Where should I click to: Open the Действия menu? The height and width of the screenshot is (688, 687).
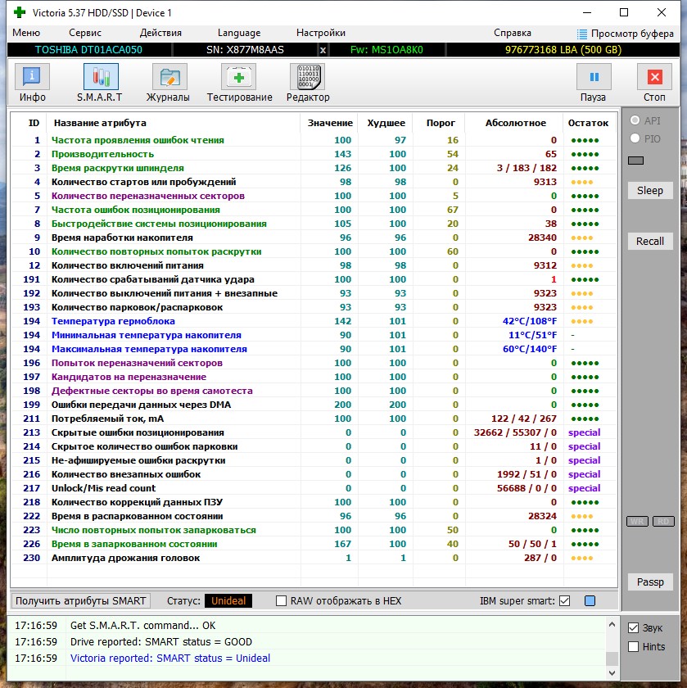coord(160,33)
